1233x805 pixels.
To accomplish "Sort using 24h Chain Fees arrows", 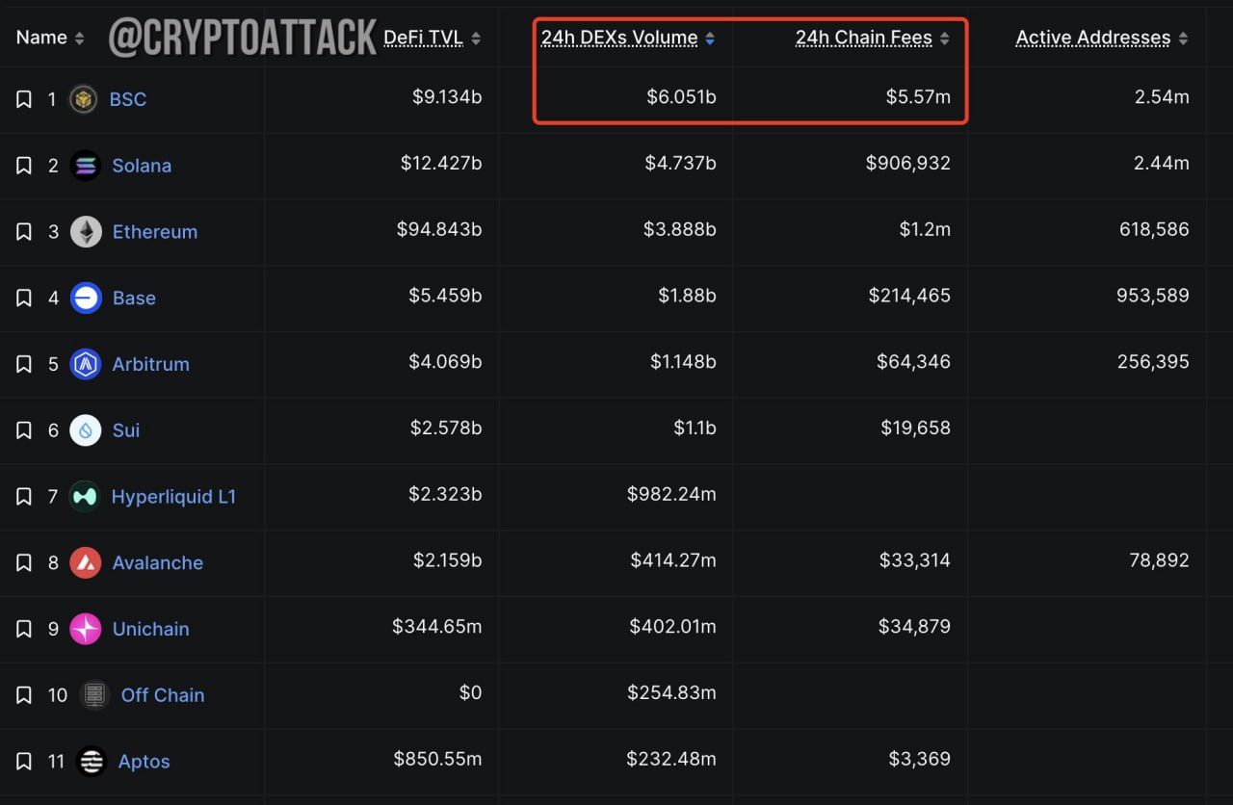I will [945, 39].
